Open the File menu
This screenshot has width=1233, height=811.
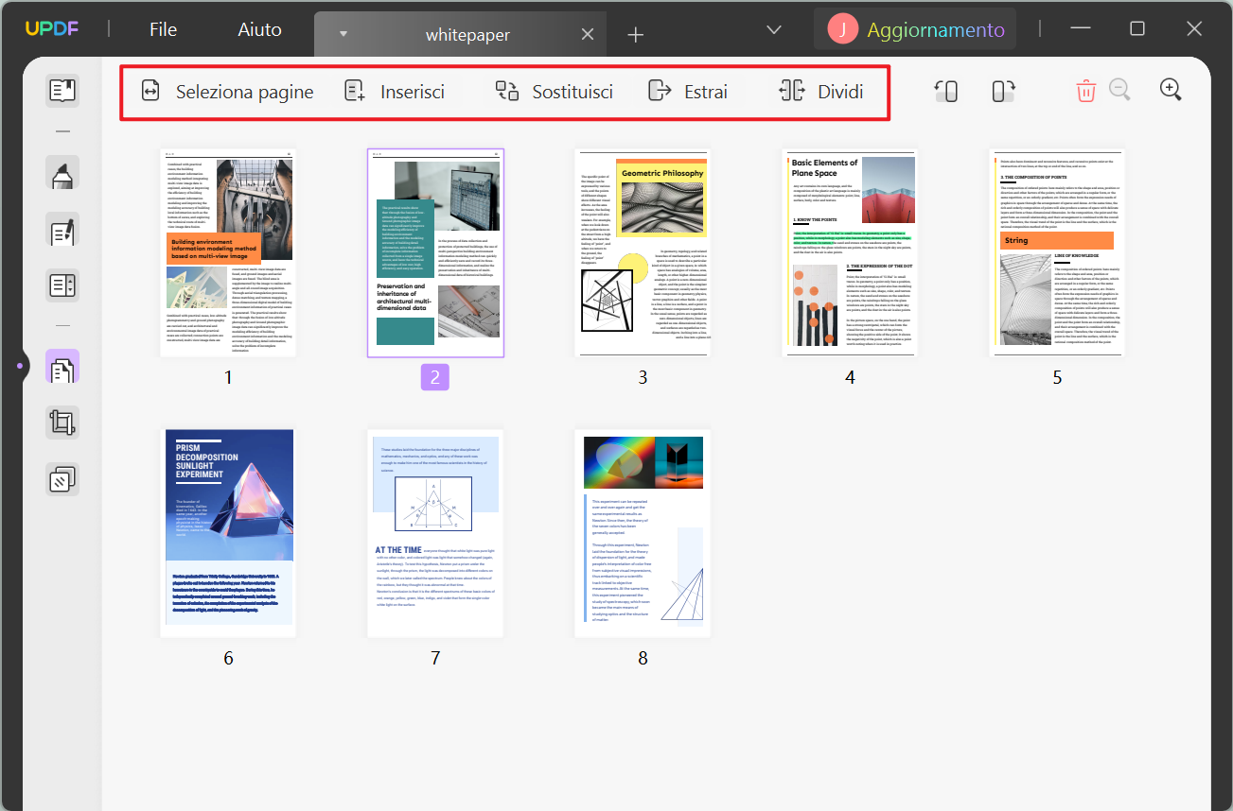[x=163, y=29]
